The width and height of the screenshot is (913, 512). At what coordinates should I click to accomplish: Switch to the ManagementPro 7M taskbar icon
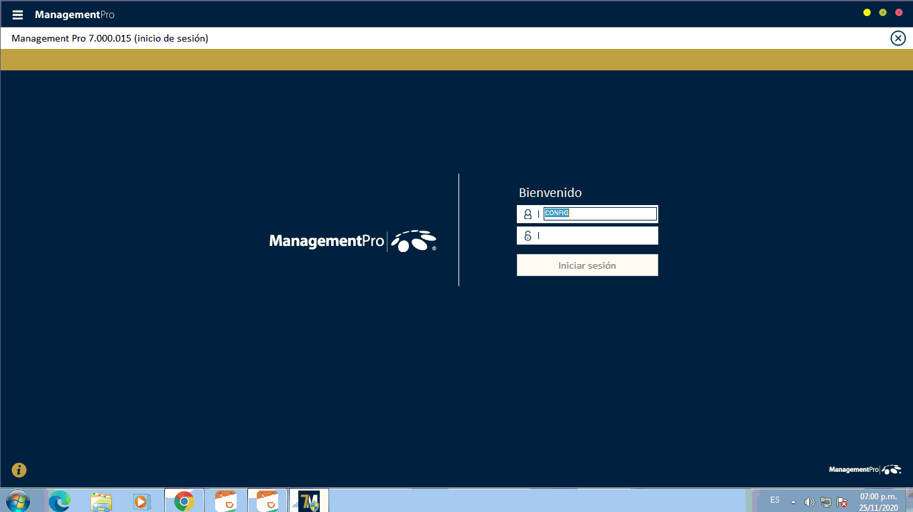(309, 501)
